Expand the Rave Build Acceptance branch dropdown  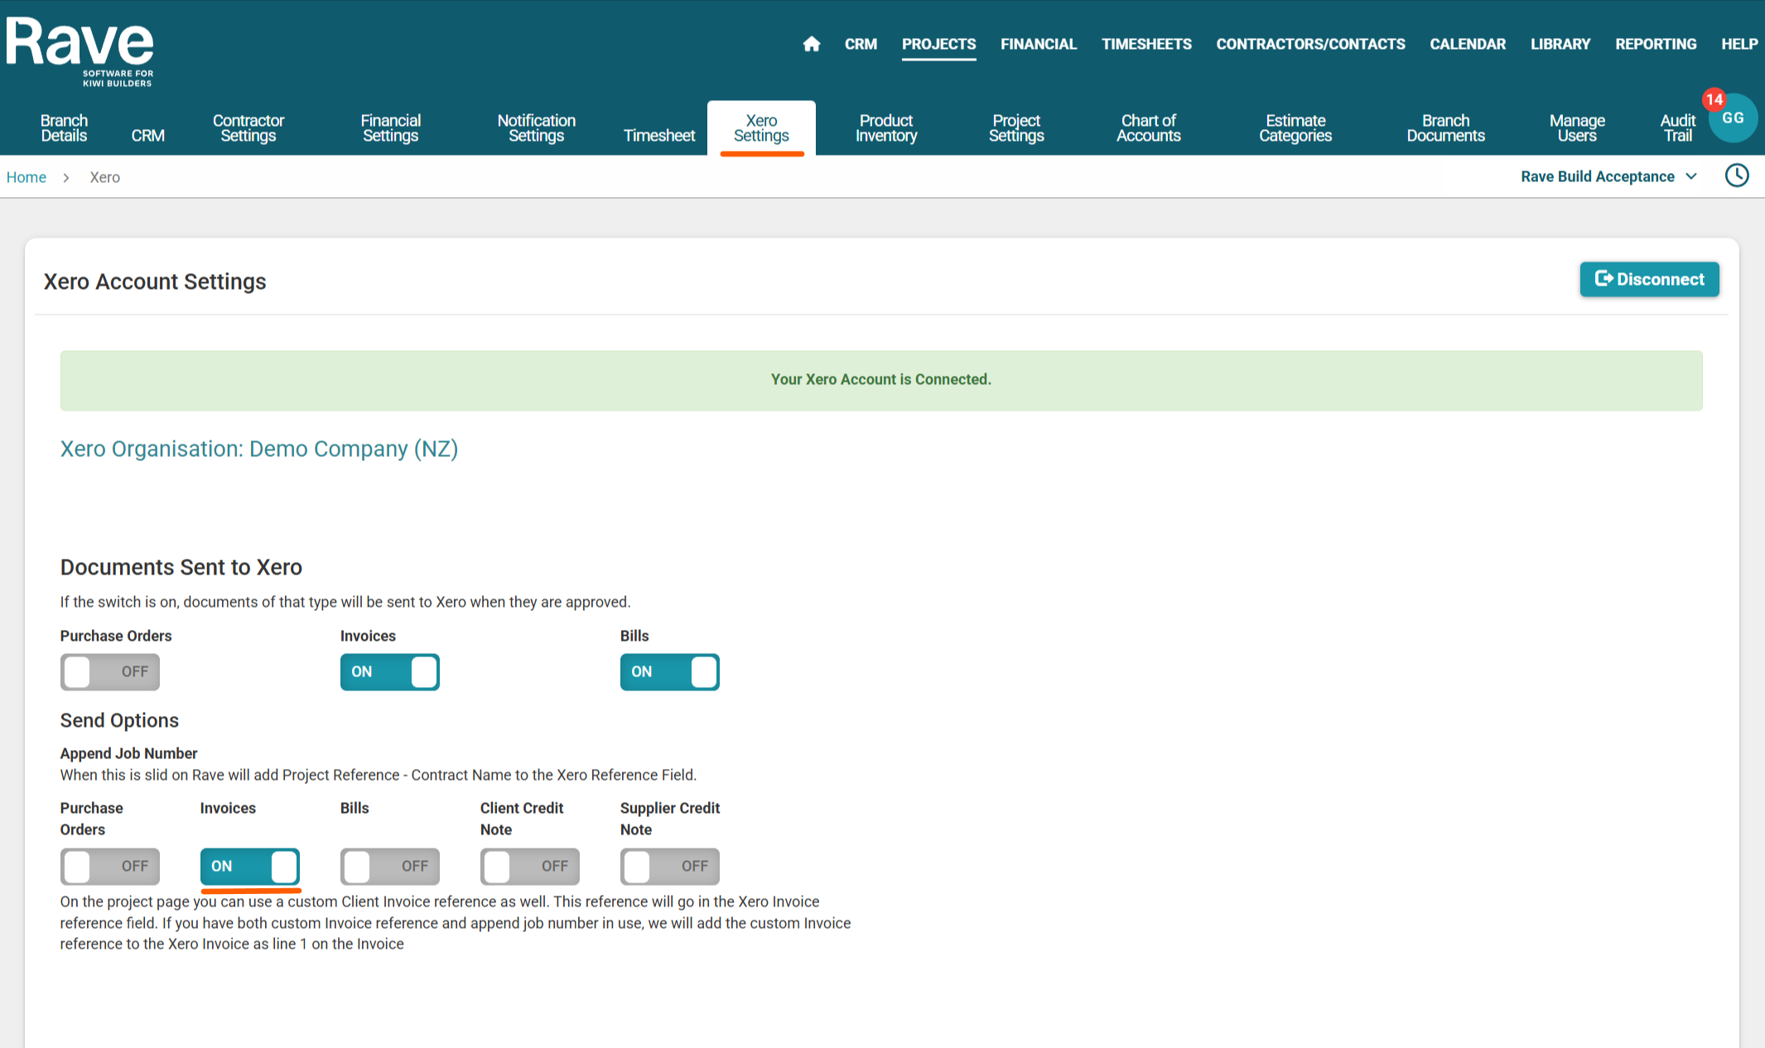(1608, 176)
